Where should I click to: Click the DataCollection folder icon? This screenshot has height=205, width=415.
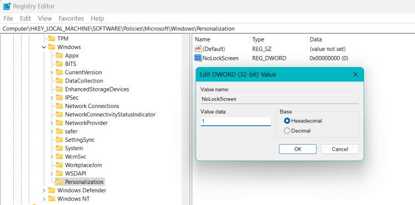[59, 81]
